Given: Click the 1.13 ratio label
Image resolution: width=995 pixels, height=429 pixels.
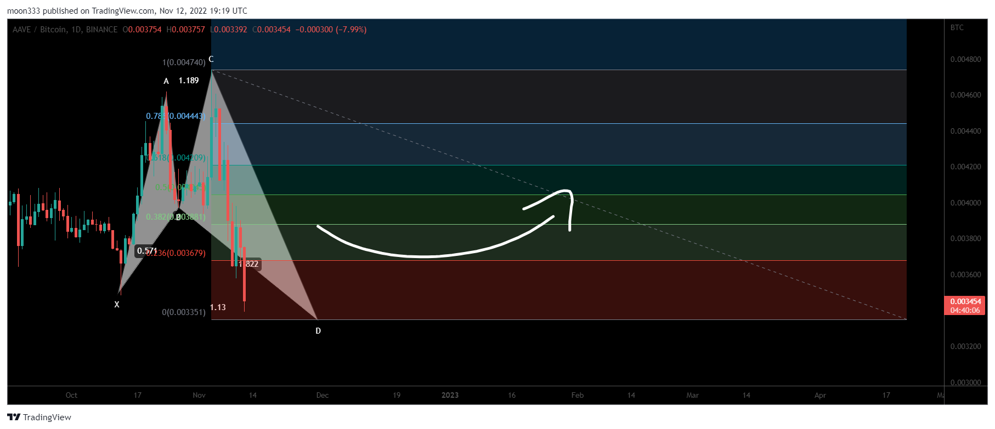Looking at the screenshot, I should [x=218, y=307].
